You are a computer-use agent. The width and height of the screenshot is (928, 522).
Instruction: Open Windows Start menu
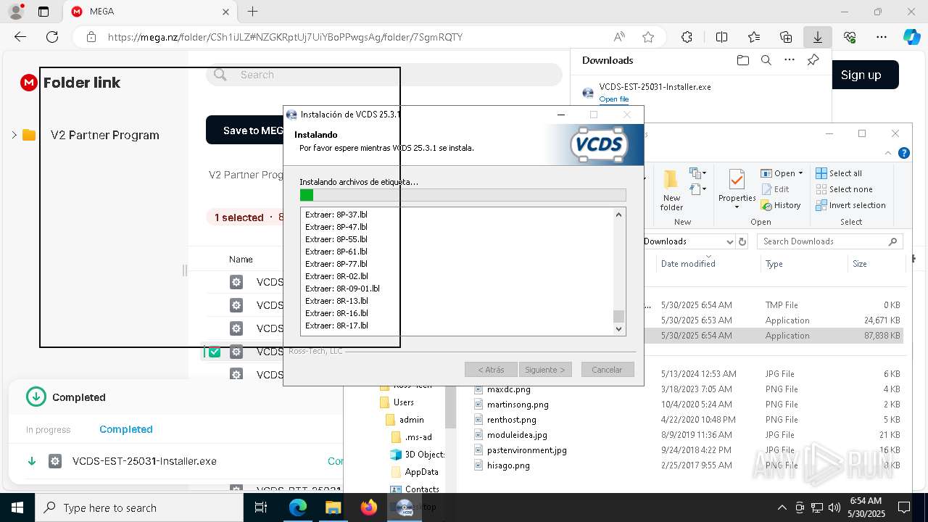tap(17, 507)
